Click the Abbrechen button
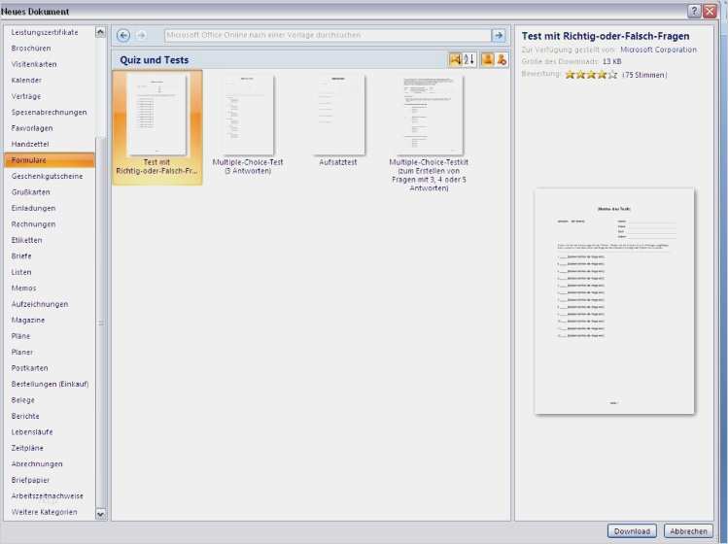This screenshot has width=728, height=544. tap(688, 531)
